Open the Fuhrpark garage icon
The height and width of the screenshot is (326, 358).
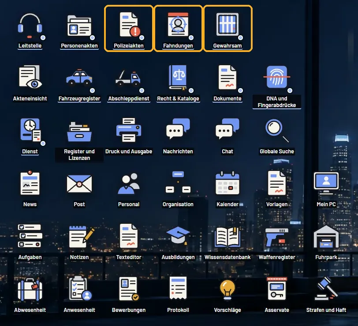click(x=326, y=237)
